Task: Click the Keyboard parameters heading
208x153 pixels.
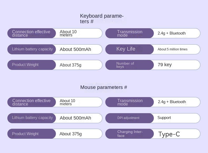Action: [x=102, y=19]
